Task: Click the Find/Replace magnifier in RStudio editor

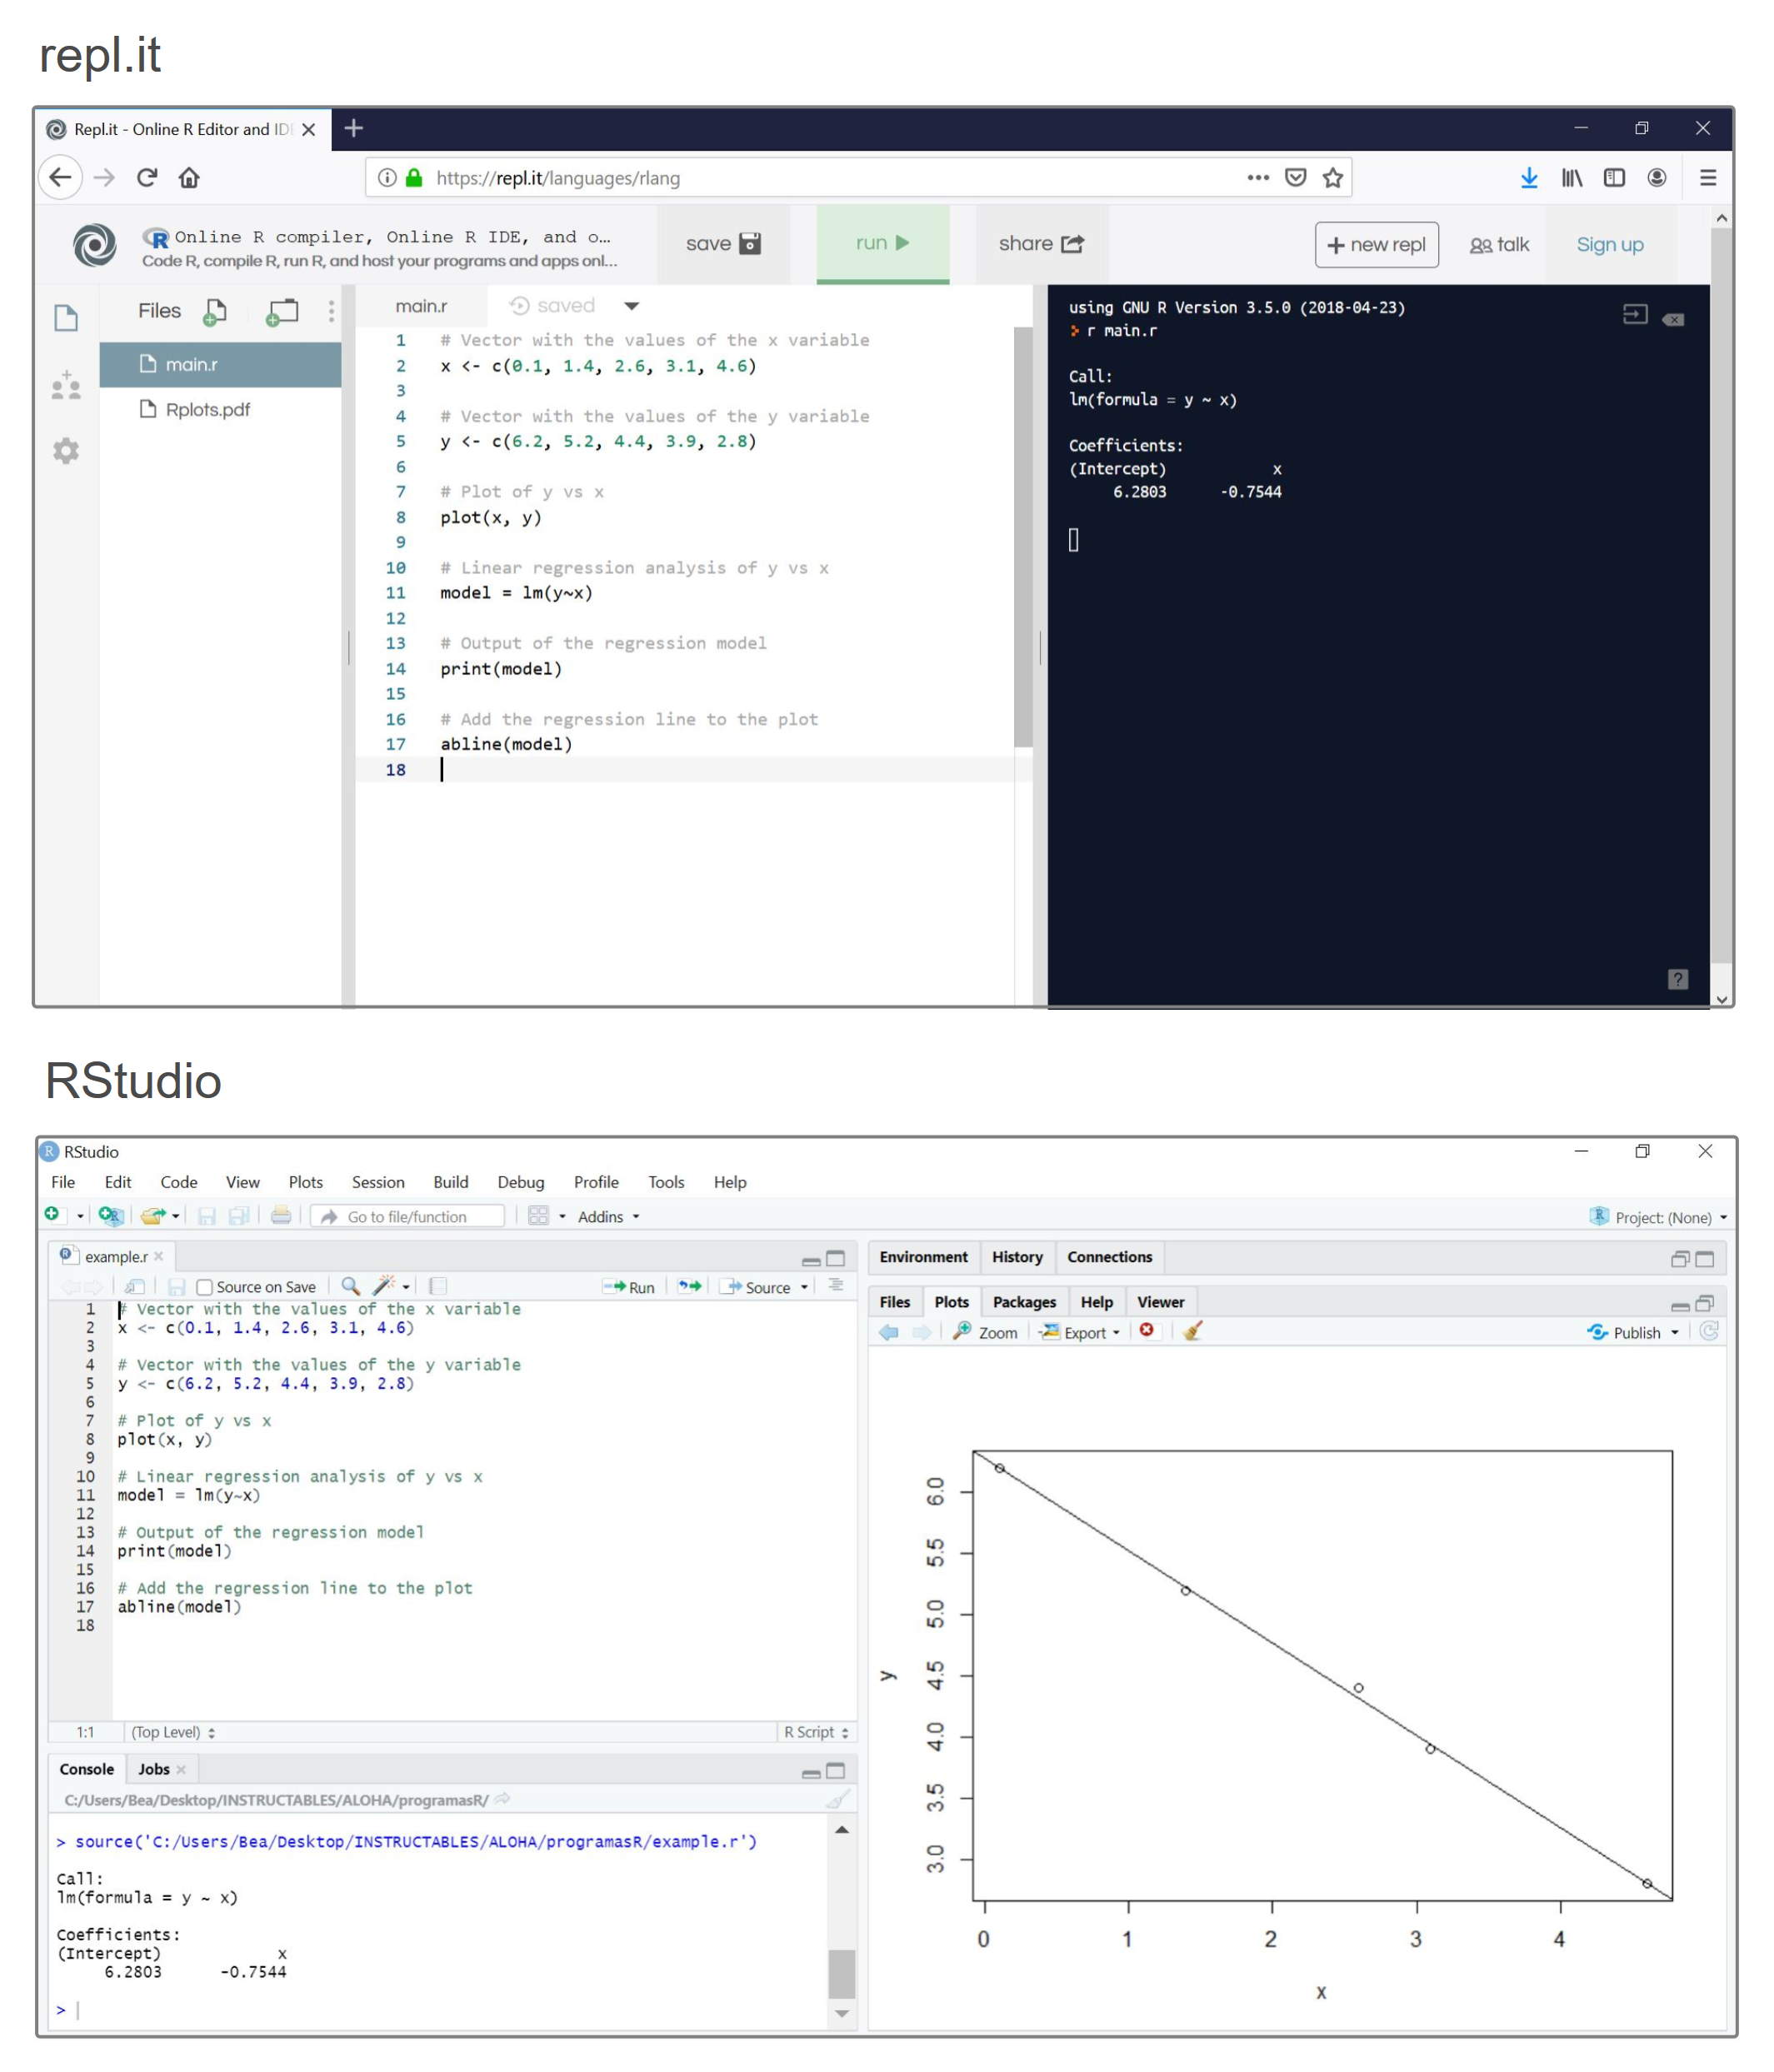Action: tap(350, 1286)
